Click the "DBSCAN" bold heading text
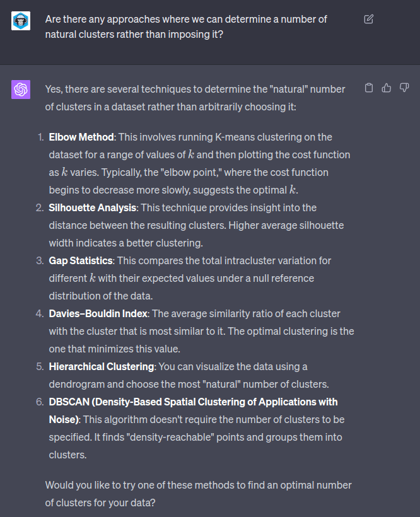Image resolution: width=420 pixels, height=517 pixels. tap(69, 402)
